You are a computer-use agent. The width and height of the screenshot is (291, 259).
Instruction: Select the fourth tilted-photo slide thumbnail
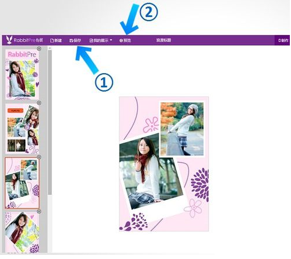[x=22, y=232]
